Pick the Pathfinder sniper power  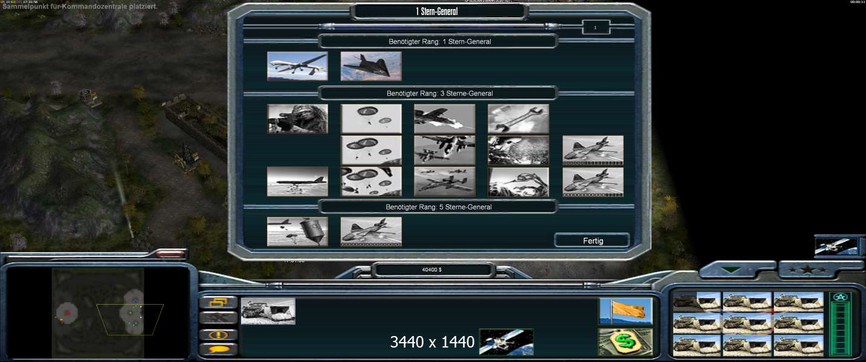coord(297,119)
